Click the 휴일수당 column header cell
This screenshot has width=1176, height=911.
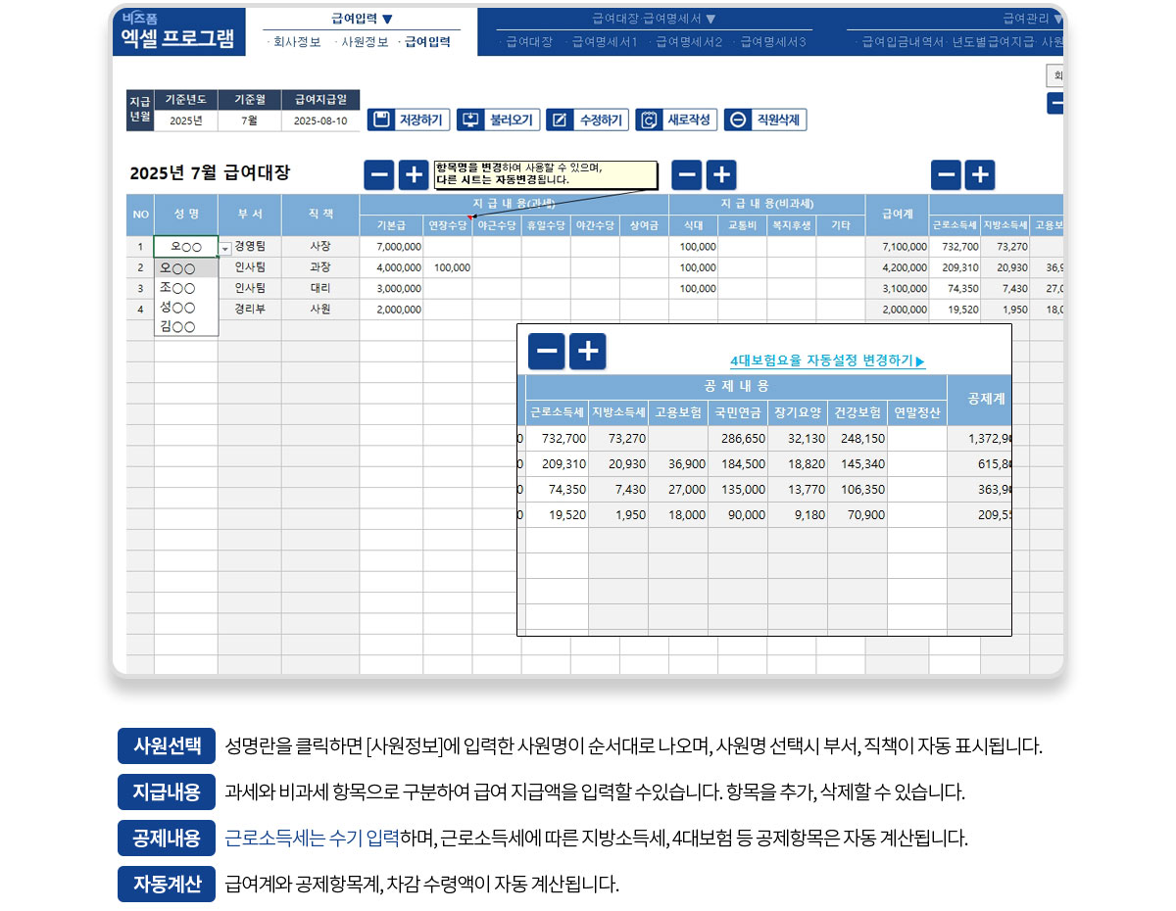click(x=546, y=225)
